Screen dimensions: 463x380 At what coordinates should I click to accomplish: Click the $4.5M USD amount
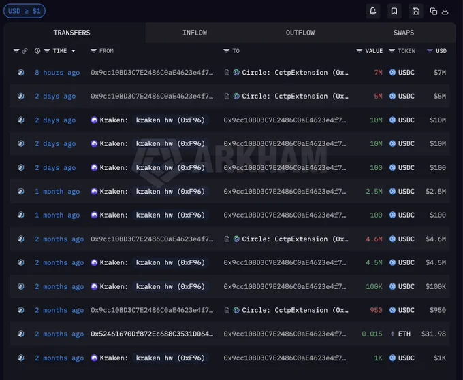[x=436, y=262]
